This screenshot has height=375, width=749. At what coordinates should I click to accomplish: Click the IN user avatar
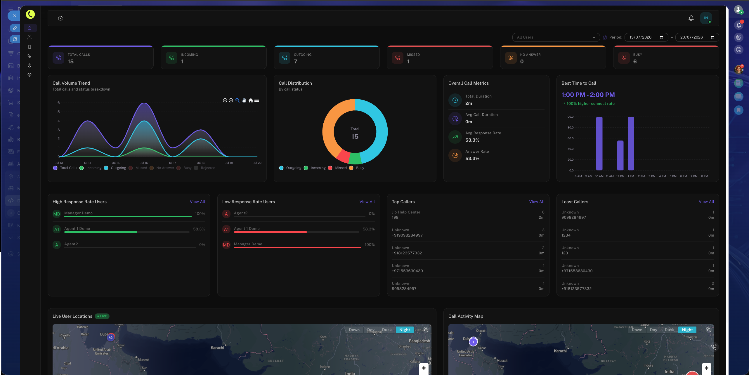coord(706,18)
